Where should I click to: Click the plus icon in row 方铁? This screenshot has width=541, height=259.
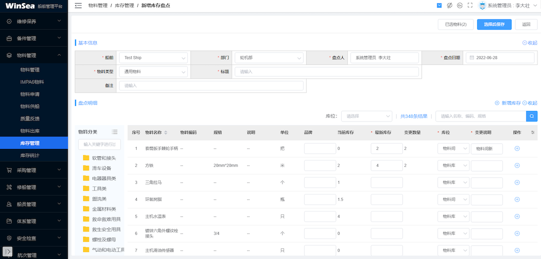click(517, 165)
